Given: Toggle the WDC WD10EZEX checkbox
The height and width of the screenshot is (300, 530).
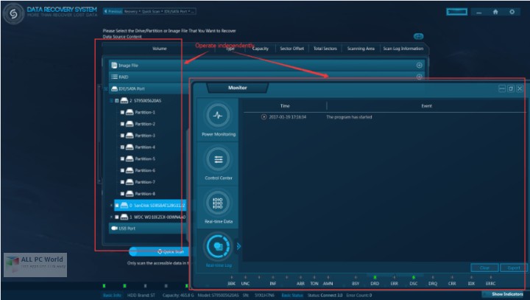Looking at the screenshot, I should [117, 217].
